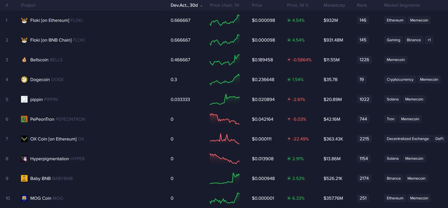Viewport: 448px width, 208px height.
Task: Click Dogecoin 7d price chart
Action: pyautogui.click(x=225, y=80)
